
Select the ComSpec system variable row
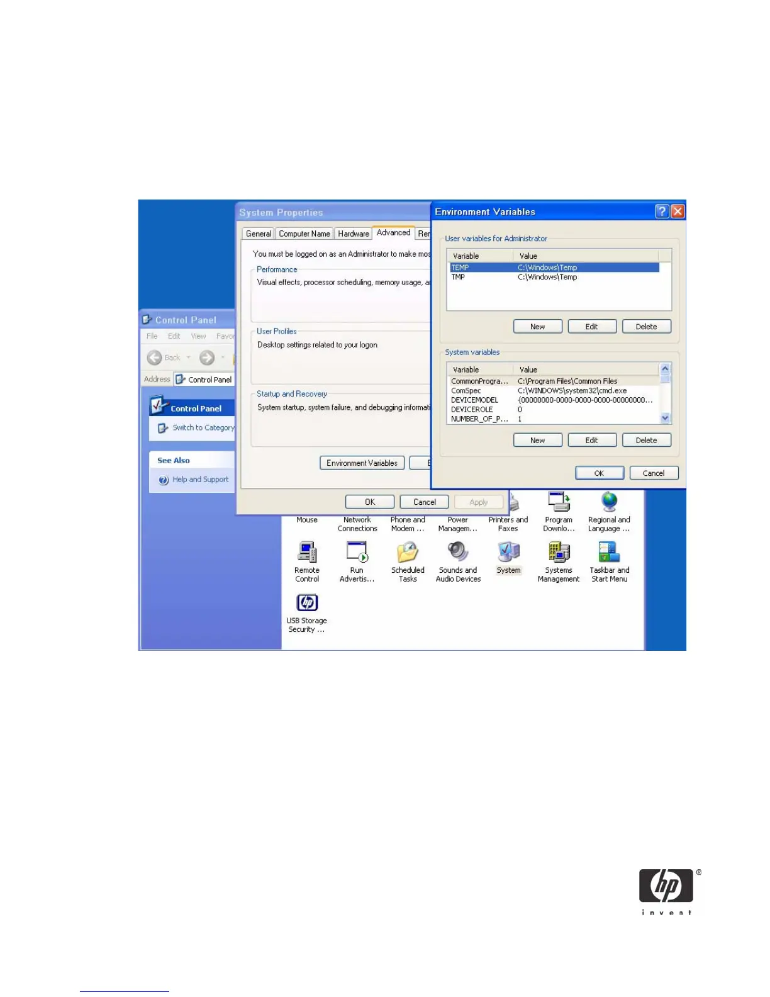click(x=554, y=391)
